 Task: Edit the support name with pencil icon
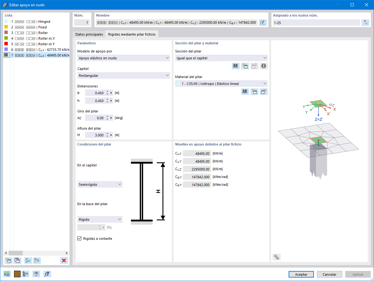pyautogui.click(x=263, y=22)
